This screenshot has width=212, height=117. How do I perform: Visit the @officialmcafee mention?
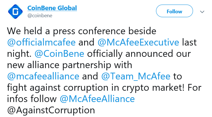[x=41, y=42]
